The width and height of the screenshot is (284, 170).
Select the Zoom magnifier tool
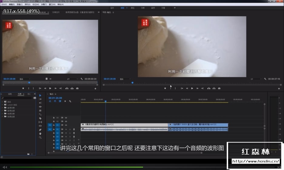point(40,137)
